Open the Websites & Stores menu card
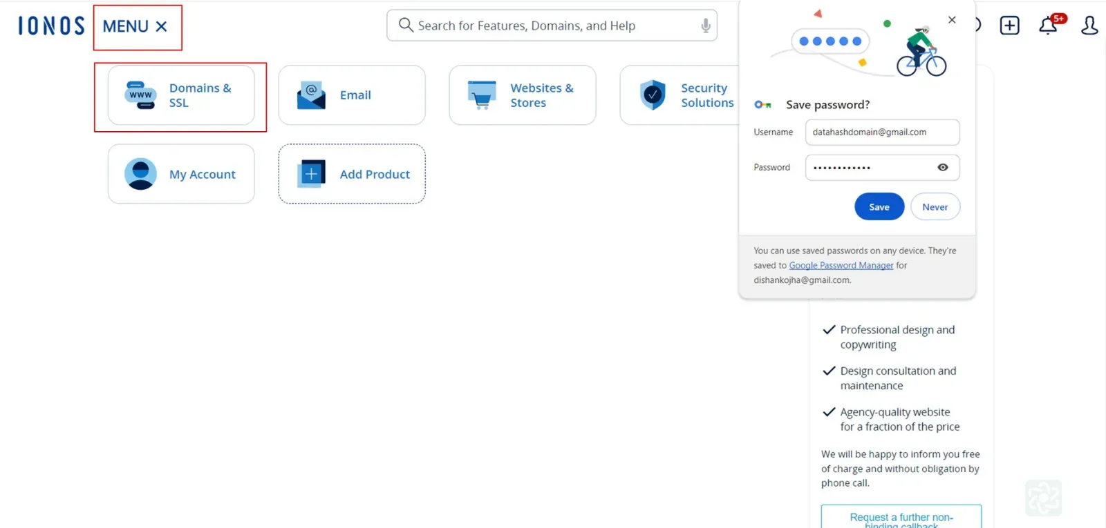 coord(523,95)
